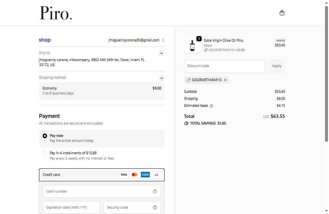
Task: Click the quantity badge on product image
Action: pyautogui.click(x=199, y=39)
